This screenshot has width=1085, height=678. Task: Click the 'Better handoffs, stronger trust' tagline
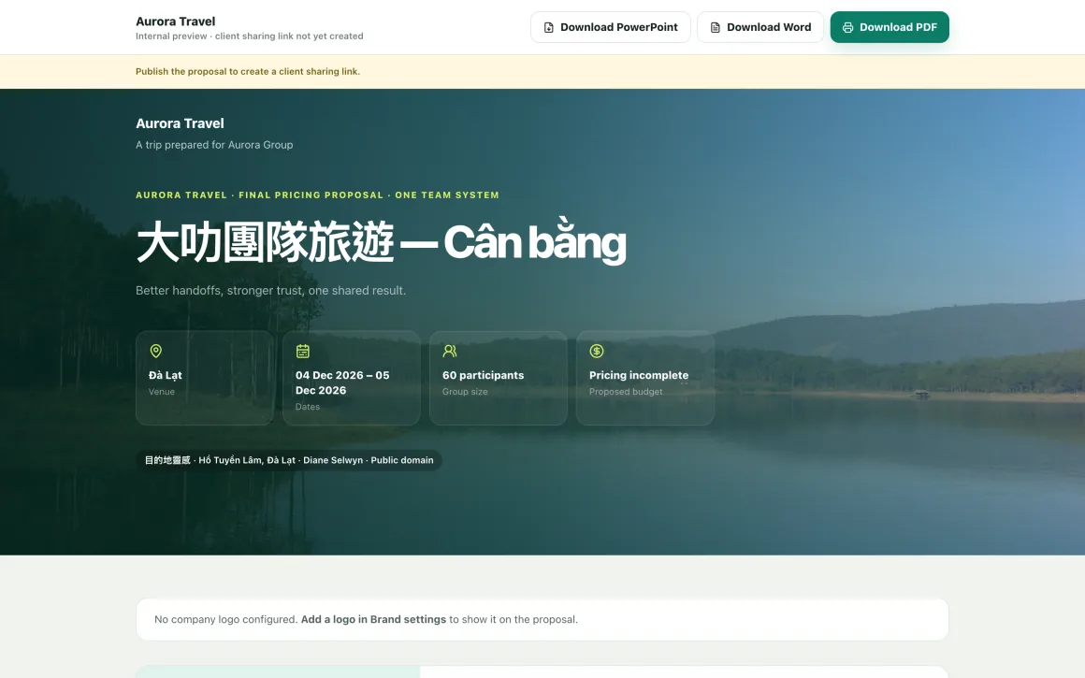[x=270, y=291]
